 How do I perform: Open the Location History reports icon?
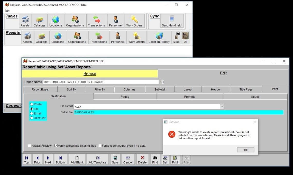159,37
